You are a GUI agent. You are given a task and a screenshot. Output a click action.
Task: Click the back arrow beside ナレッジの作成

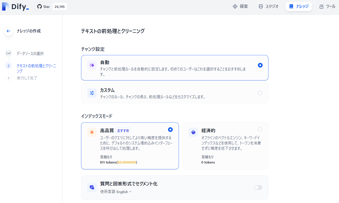tap(8, 31)
